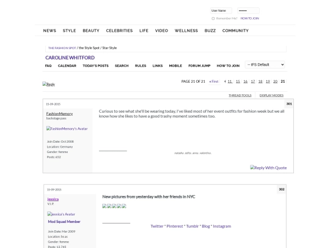Click the password input field
This screenshot has width=330, height=248.
248,10
